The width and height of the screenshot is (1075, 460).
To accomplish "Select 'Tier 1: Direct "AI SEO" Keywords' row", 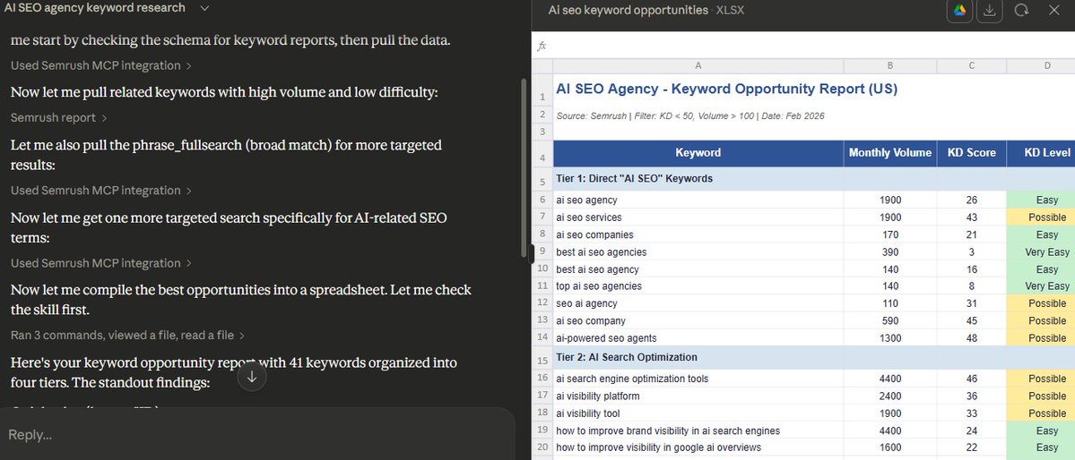I will (x=814, y=179).
